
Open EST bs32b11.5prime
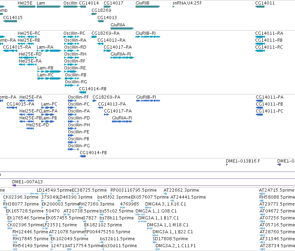[118, 239]
